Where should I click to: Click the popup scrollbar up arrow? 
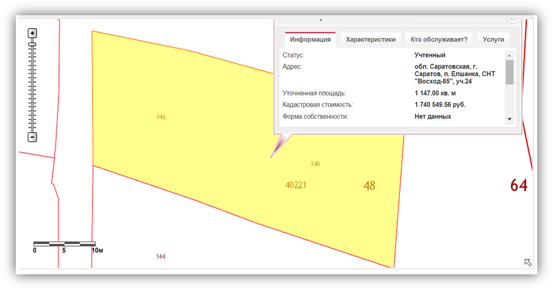coord(509,55)
